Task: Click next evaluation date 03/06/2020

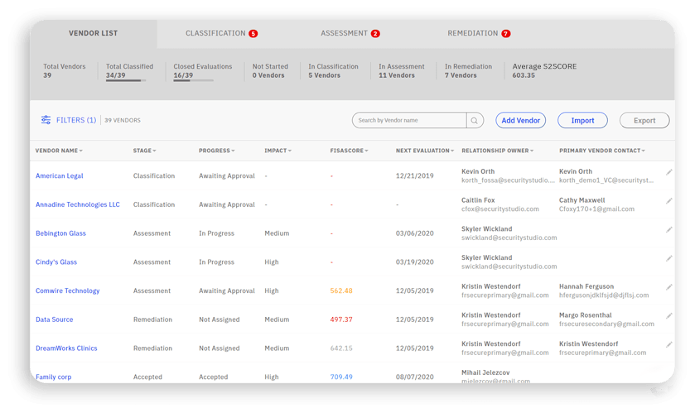Action: tap(414, 233)
